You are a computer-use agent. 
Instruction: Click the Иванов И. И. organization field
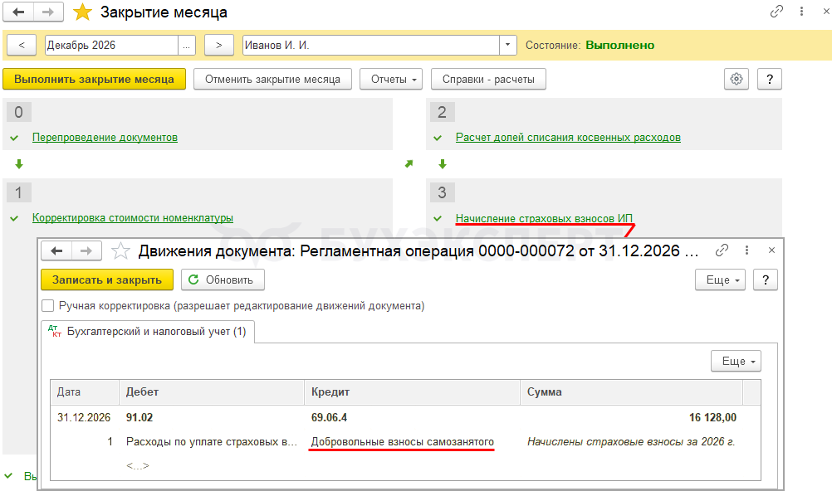click(x=371, y=45)
